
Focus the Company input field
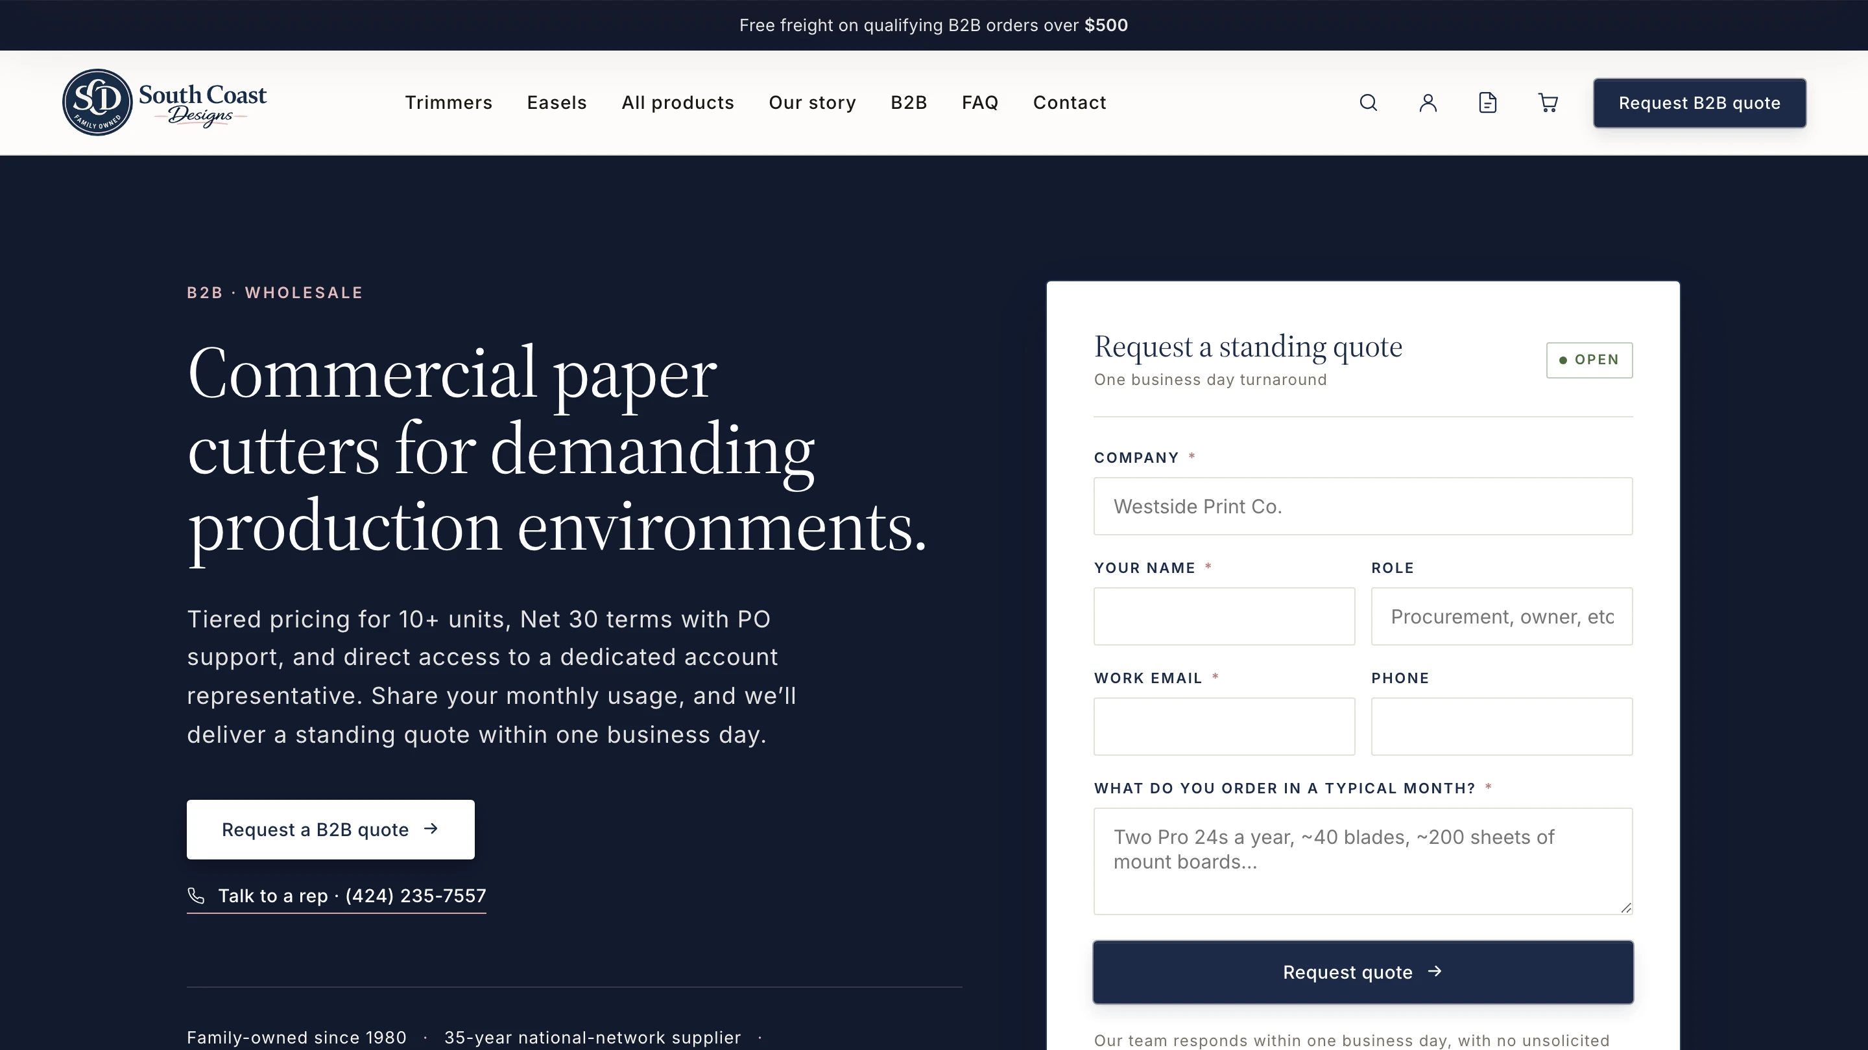[x=1363, y=506]
